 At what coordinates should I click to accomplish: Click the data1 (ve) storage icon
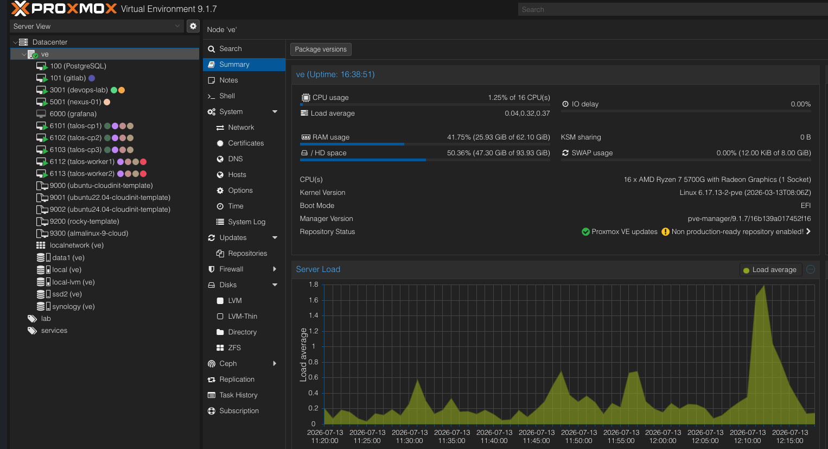[43, 258]
